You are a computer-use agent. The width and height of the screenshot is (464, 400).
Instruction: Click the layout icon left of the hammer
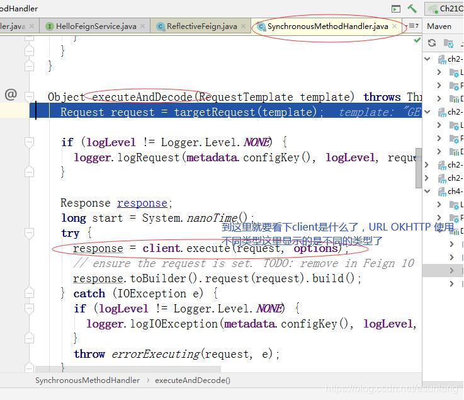pyautogui.click(x=395, y=9)
